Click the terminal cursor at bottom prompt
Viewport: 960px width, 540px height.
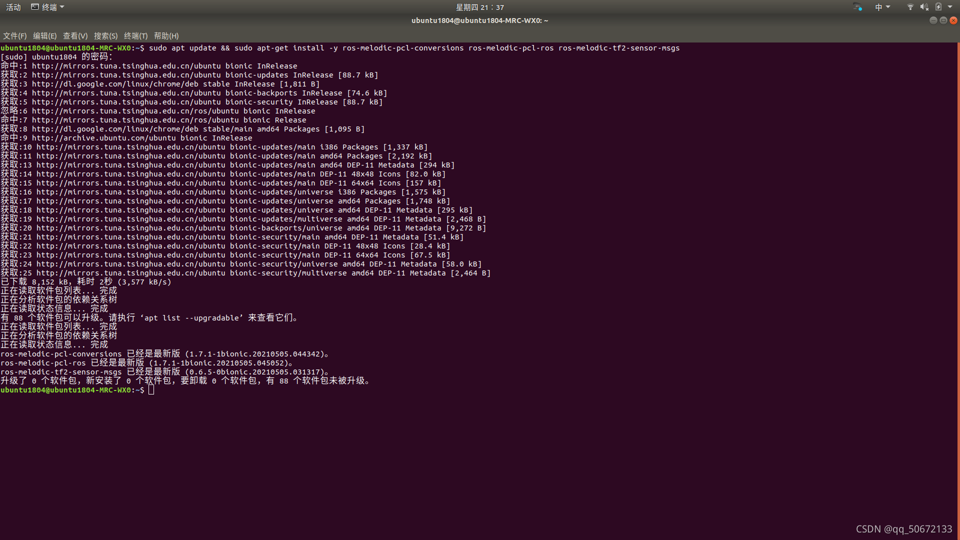coord(151,389)
